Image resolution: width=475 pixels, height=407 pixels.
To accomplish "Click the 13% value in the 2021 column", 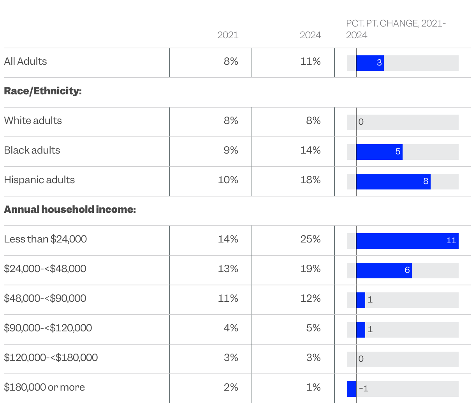I will click(228, 269).
